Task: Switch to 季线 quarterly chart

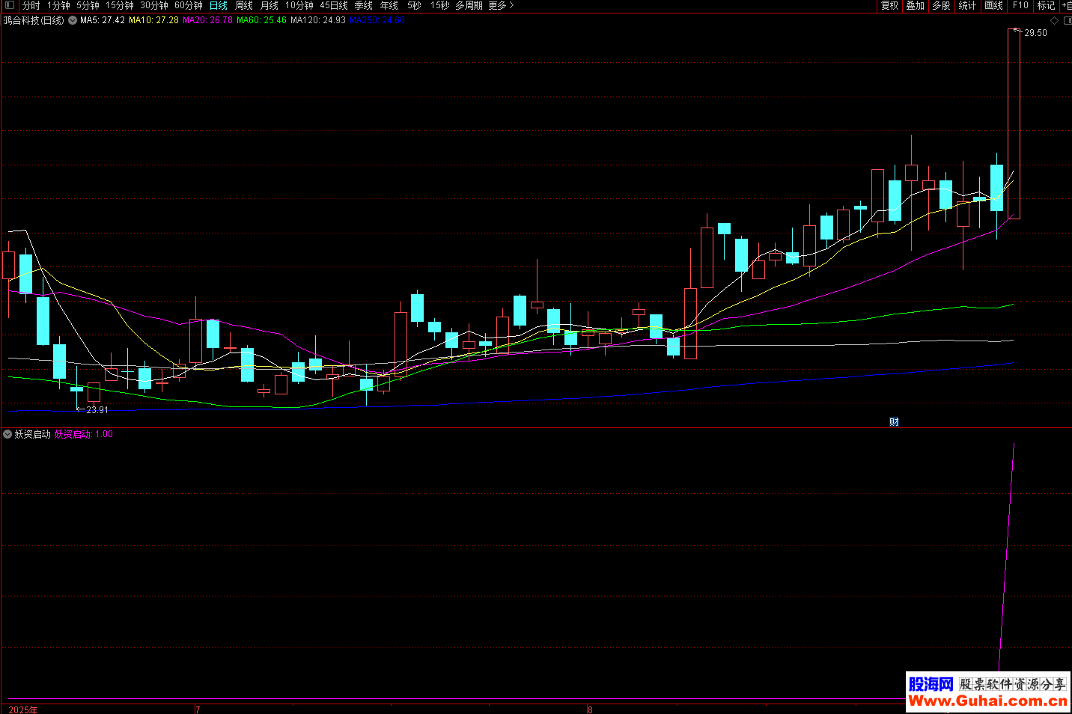Action: 364,5
